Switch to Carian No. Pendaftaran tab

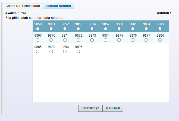point(23,6)
